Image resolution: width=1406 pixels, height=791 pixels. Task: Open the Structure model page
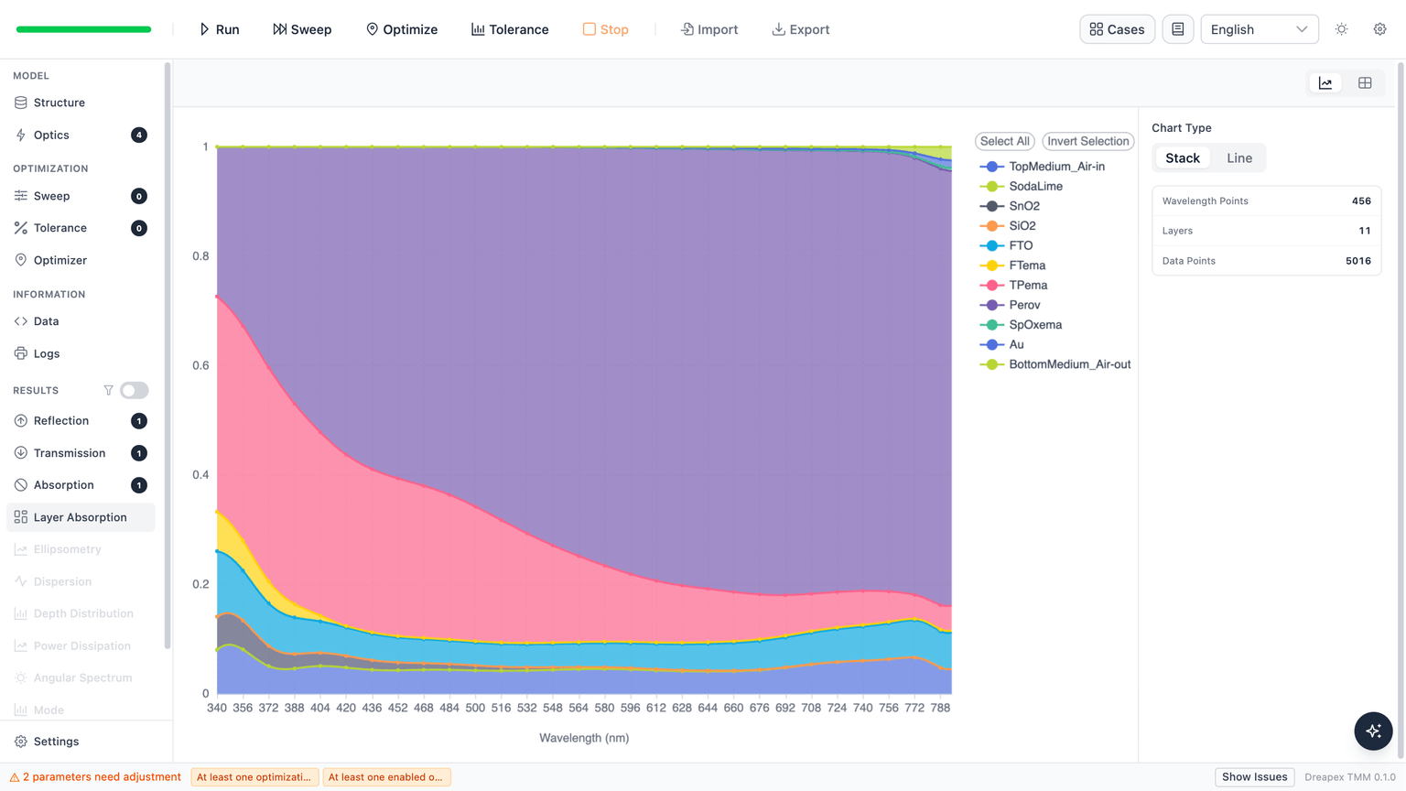coord(81,103)
